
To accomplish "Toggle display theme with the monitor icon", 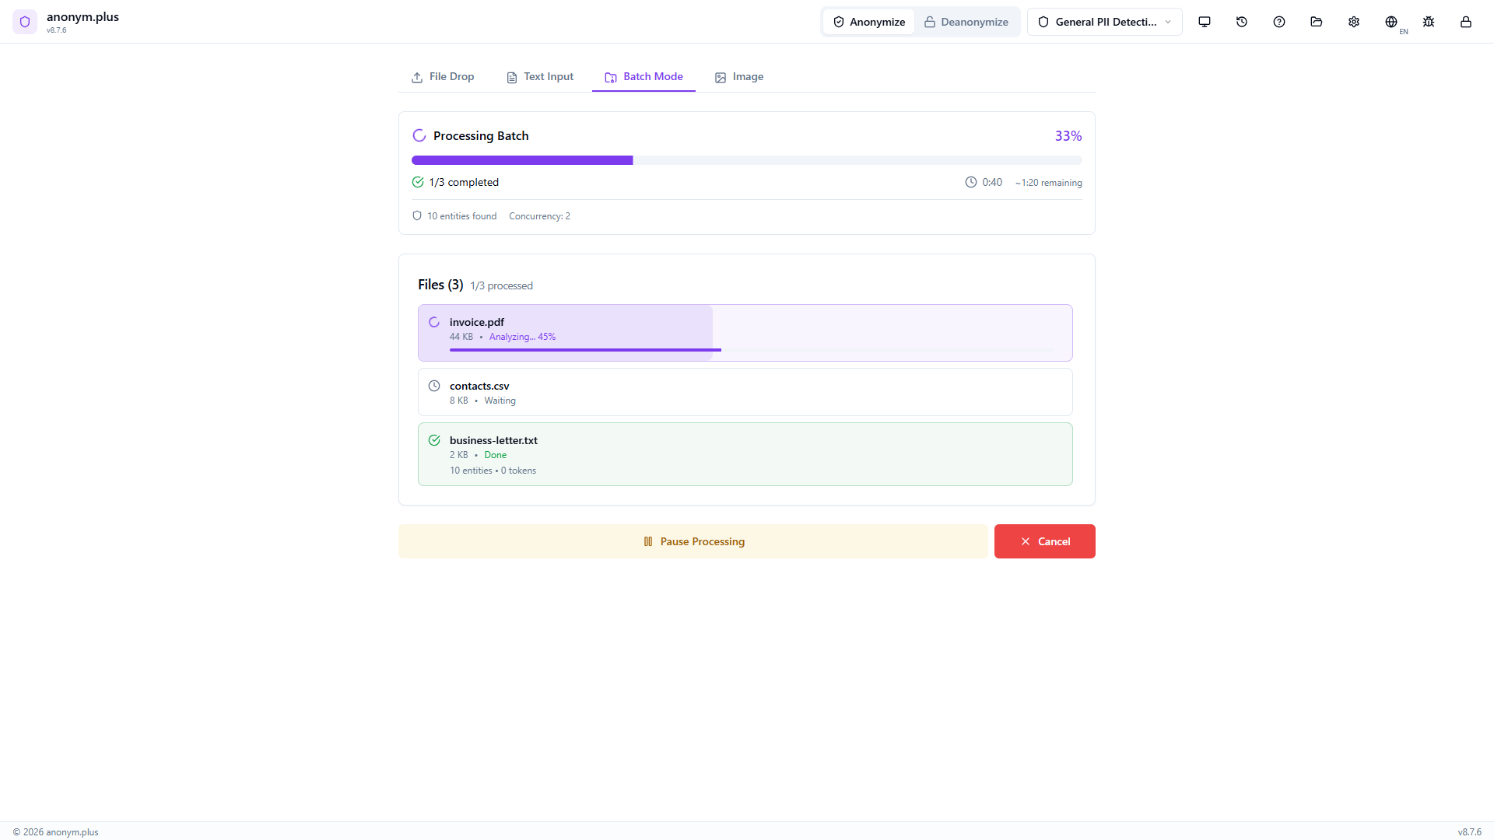I will point(1204,22).
